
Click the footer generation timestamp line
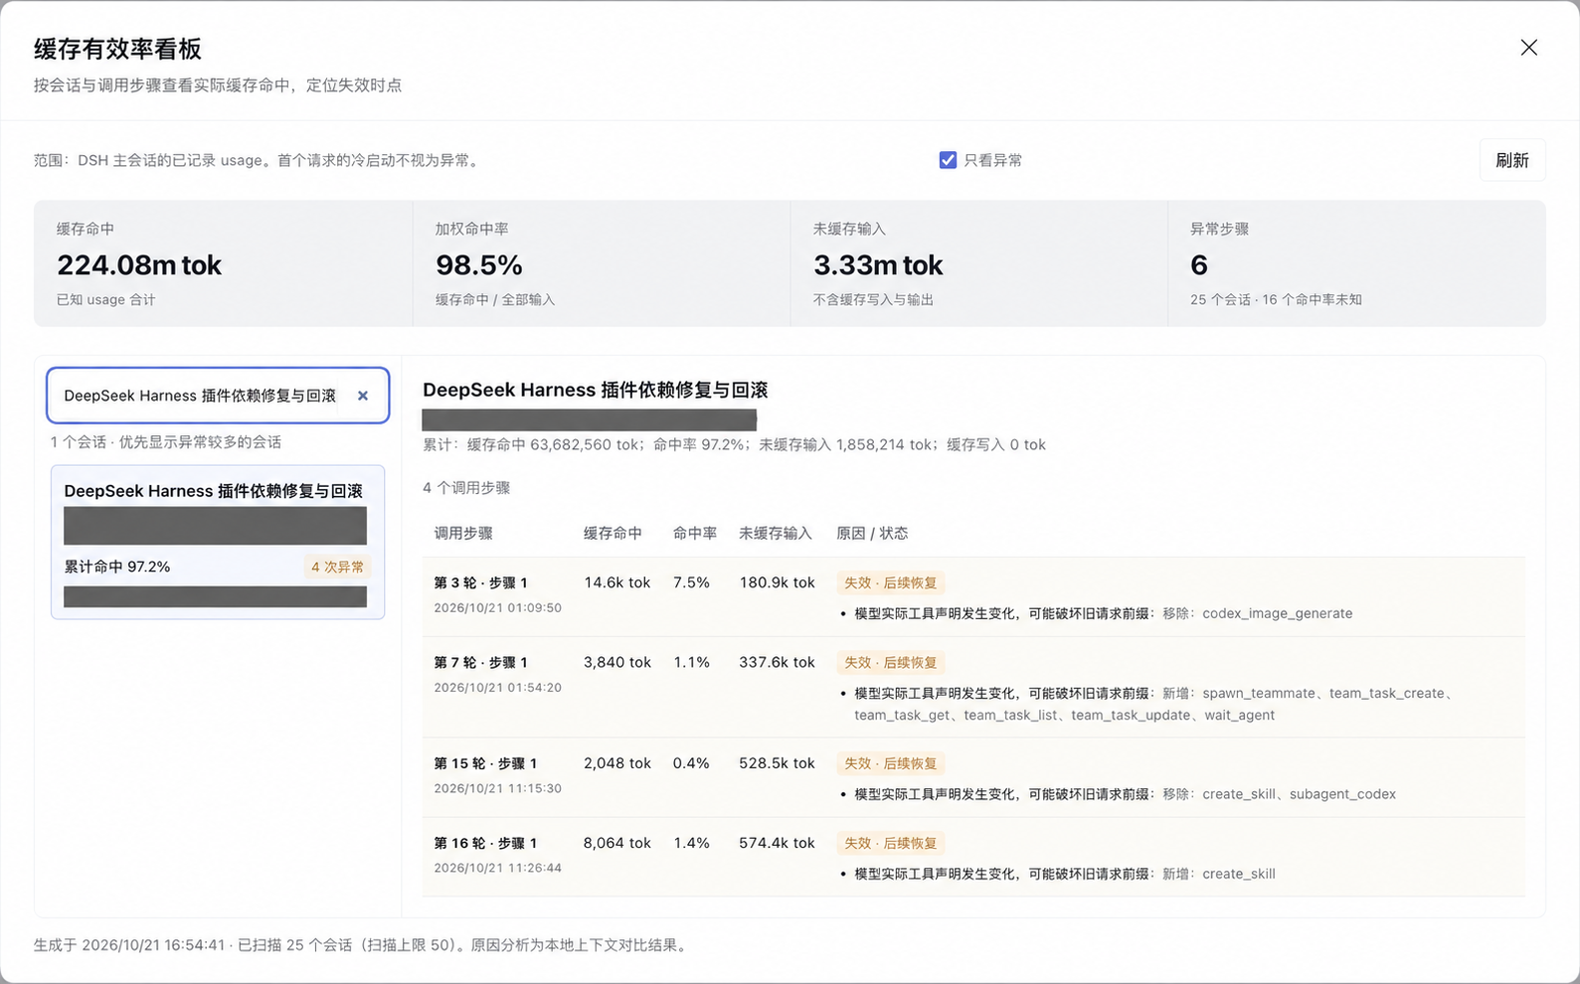click(361, 945)
